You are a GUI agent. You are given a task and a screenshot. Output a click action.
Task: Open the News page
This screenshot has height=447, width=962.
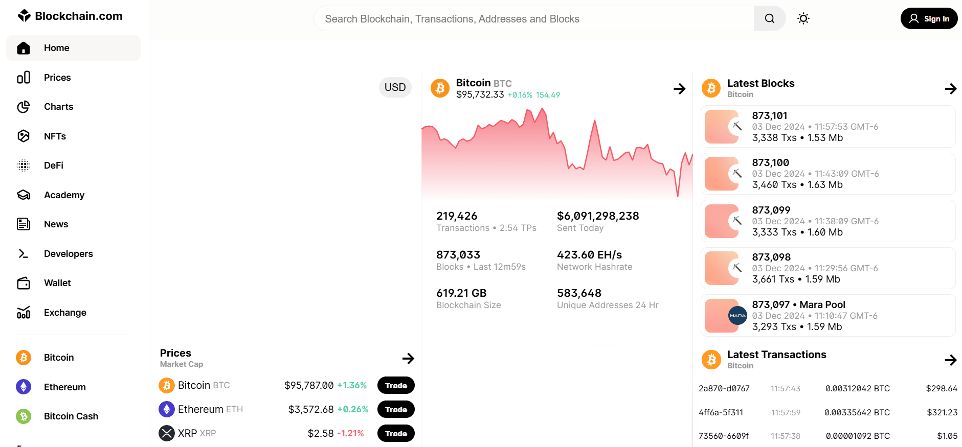(55, 224)
